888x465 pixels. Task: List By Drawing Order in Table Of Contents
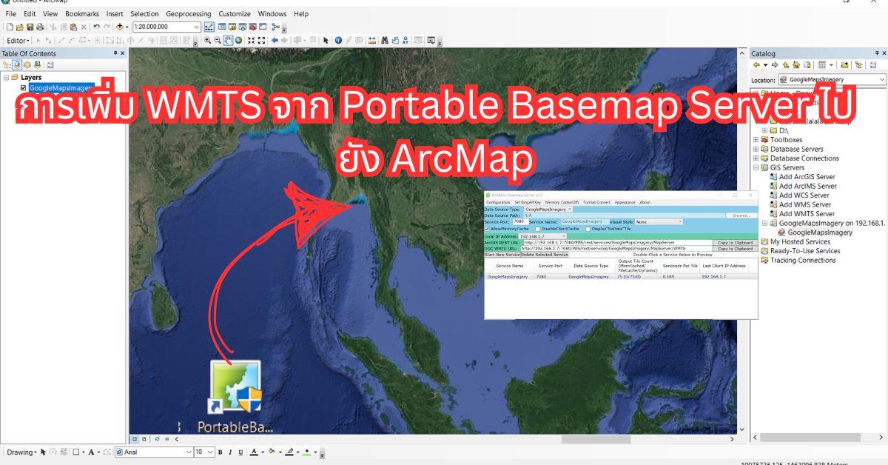7,64
